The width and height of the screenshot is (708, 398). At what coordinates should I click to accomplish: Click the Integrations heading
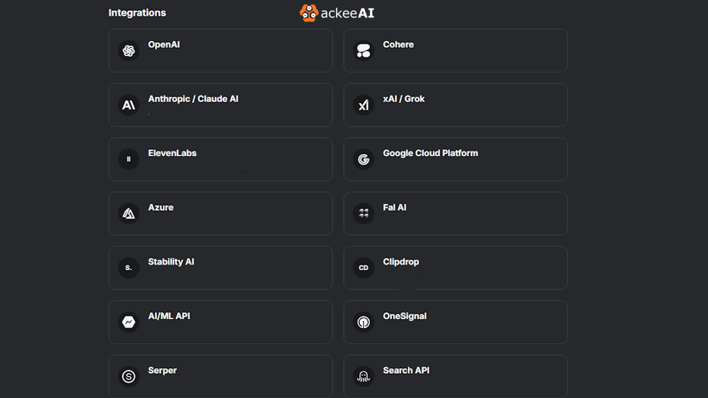[x=138, y=12]
